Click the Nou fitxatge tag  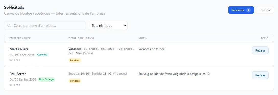click(x=46, y=79)
